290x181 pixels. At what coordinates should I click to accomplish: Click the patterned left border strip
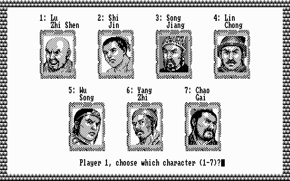(4, 90)
